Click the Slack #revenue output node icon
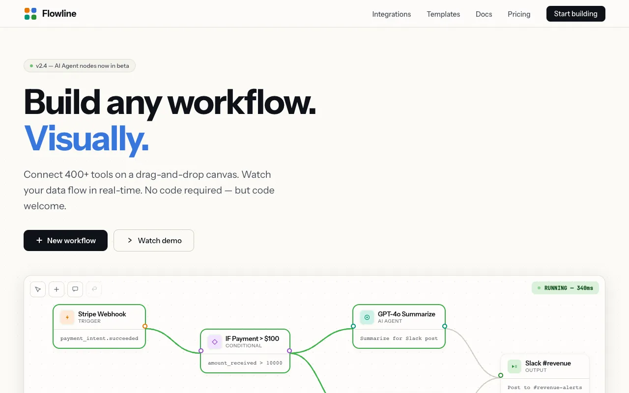Viewport: 629px width, 393px height. (x=514, y=366)
